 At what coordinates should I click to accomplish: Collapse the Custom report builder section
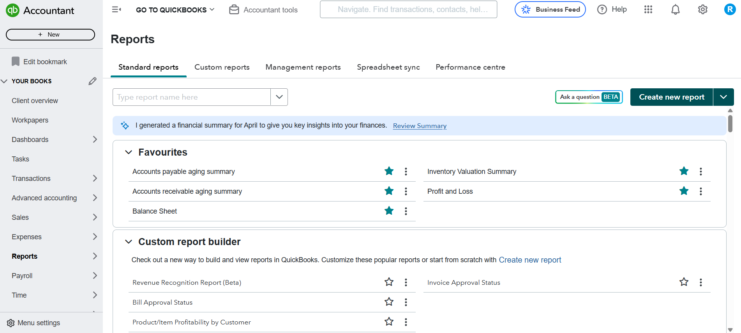point(129,242)
